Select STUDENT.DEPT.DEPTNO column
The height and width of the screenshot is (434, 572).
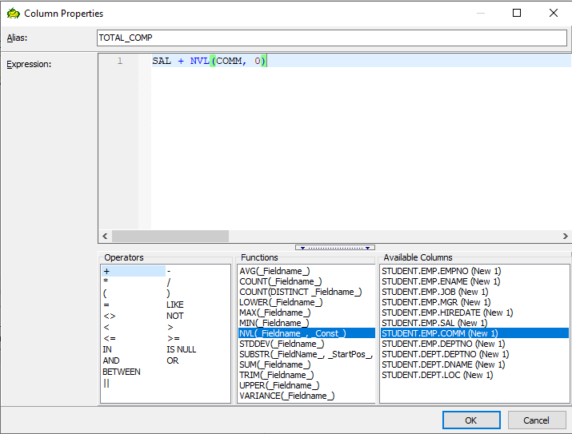coord(446,354)
